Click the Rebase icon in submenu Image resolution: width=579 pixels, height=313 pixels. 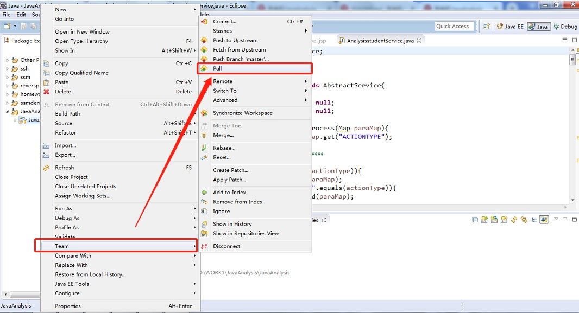point(204,148)
